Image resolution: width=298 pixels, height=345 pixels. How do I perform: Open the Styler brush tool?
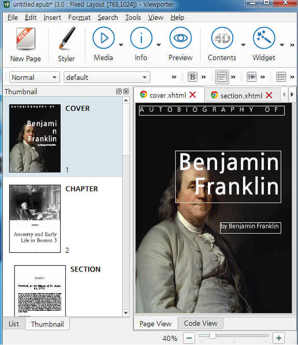[67, 38]
